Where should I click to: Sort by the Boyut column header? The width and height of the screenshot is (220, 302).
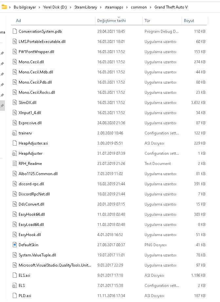pyautogui.click(x=195, y=21)
